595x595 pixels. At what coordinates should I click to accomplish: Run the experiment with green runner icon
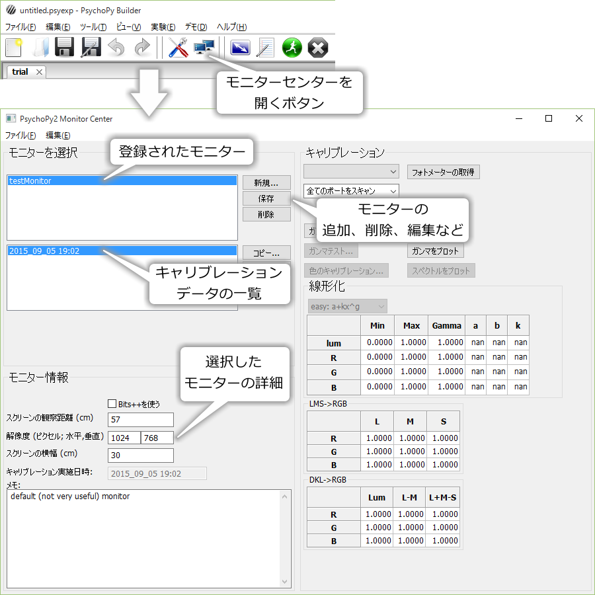click(x=292, y=48)
